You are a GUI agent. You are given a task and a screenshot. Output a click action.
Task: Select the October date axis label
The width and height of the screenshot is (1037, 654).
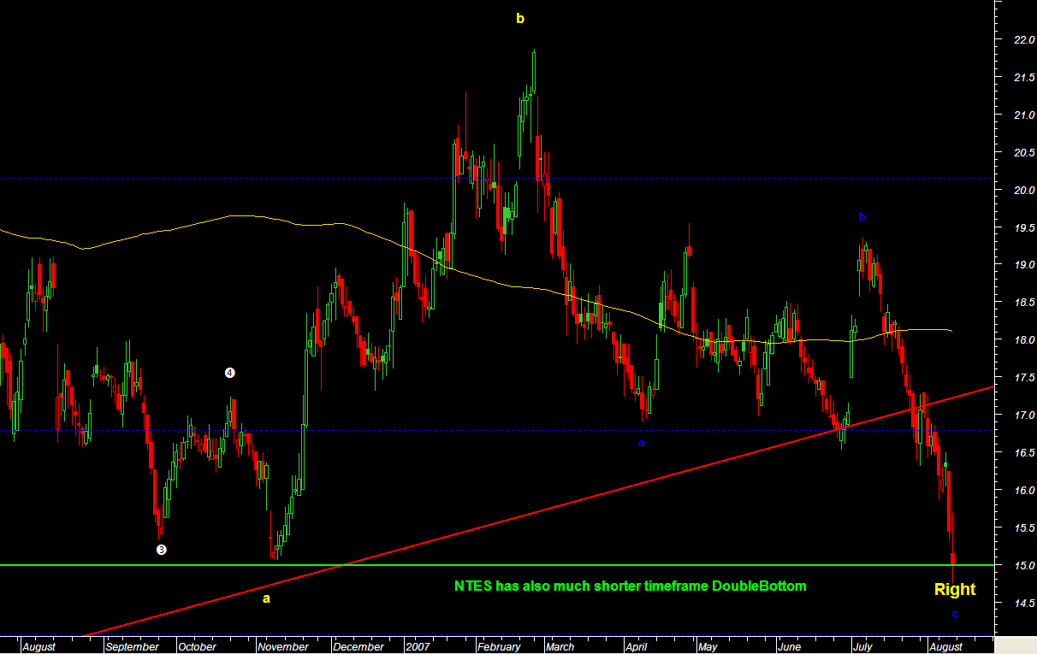point(198,647)
